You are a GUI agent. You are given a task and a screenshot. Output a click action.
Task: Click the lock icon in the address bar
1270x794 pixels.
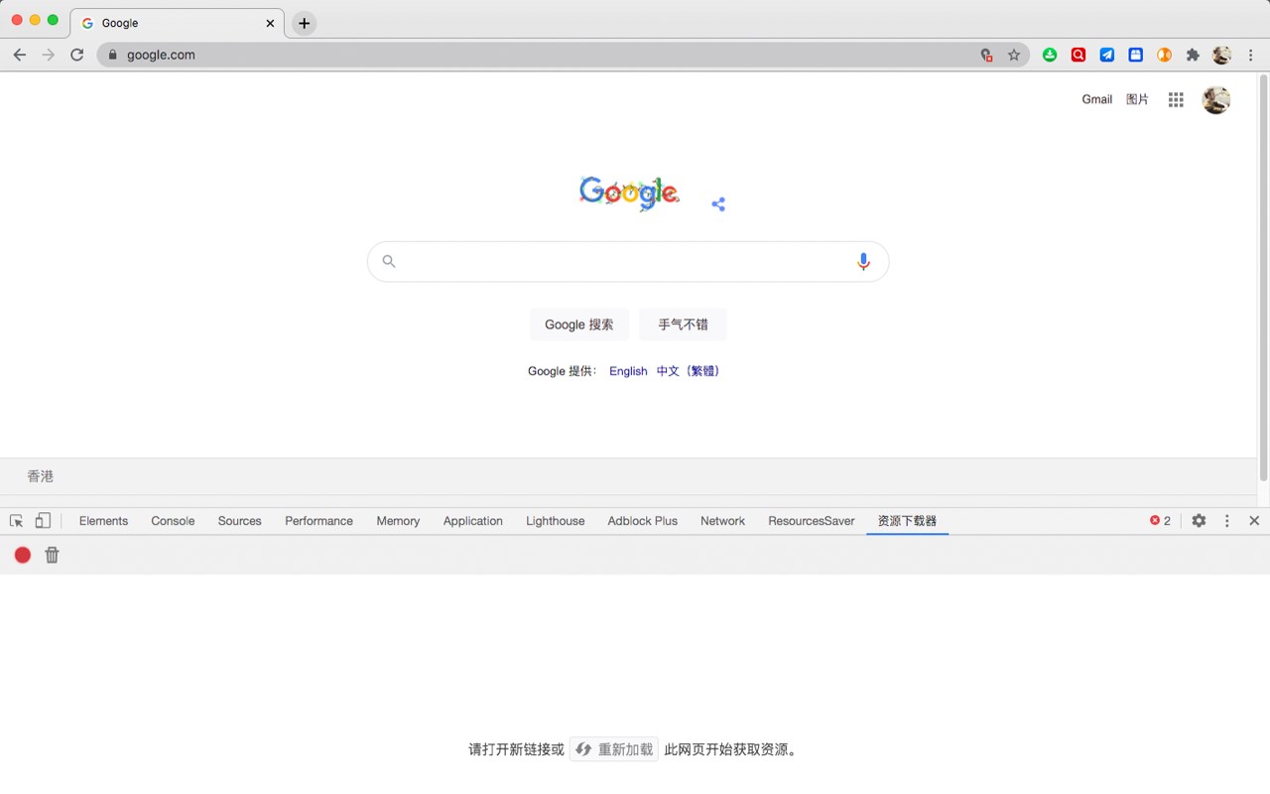112,55
